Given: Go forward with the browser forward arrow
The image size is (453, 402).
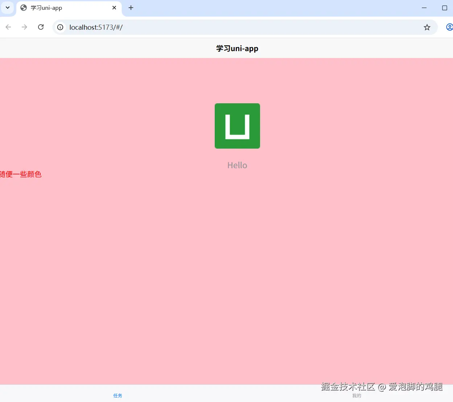Looking at the screenshot, I should tap(24, 27).
